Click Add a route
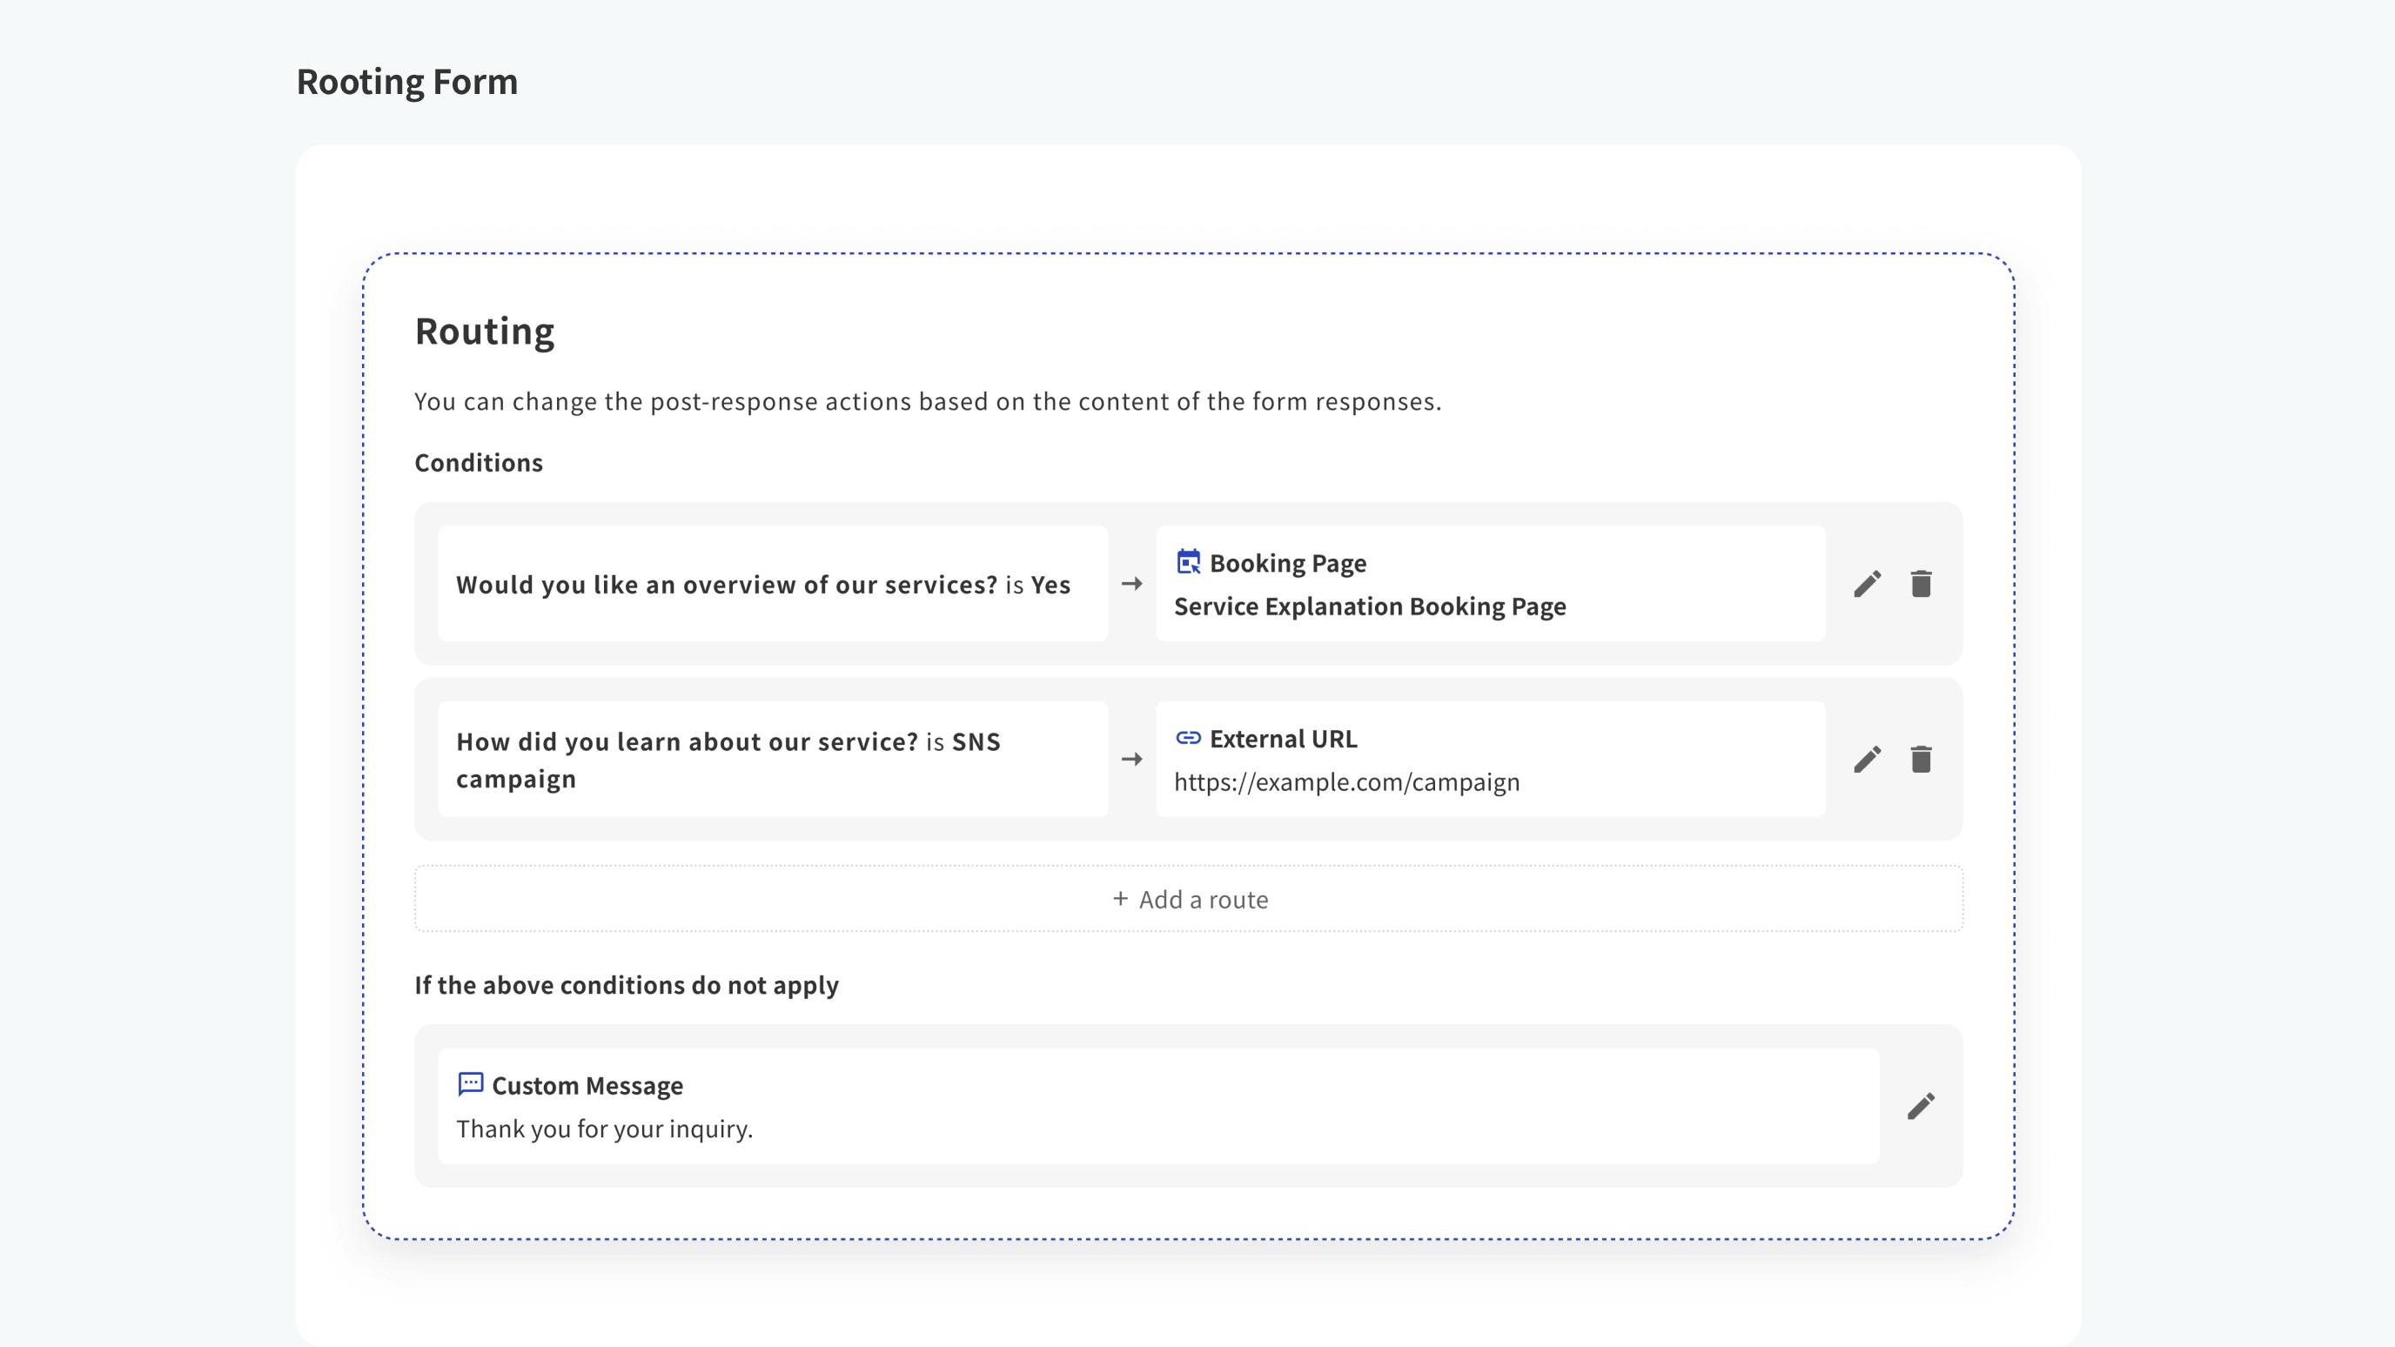This screenshot has height=1347, width=2395. pos(1190,898)
